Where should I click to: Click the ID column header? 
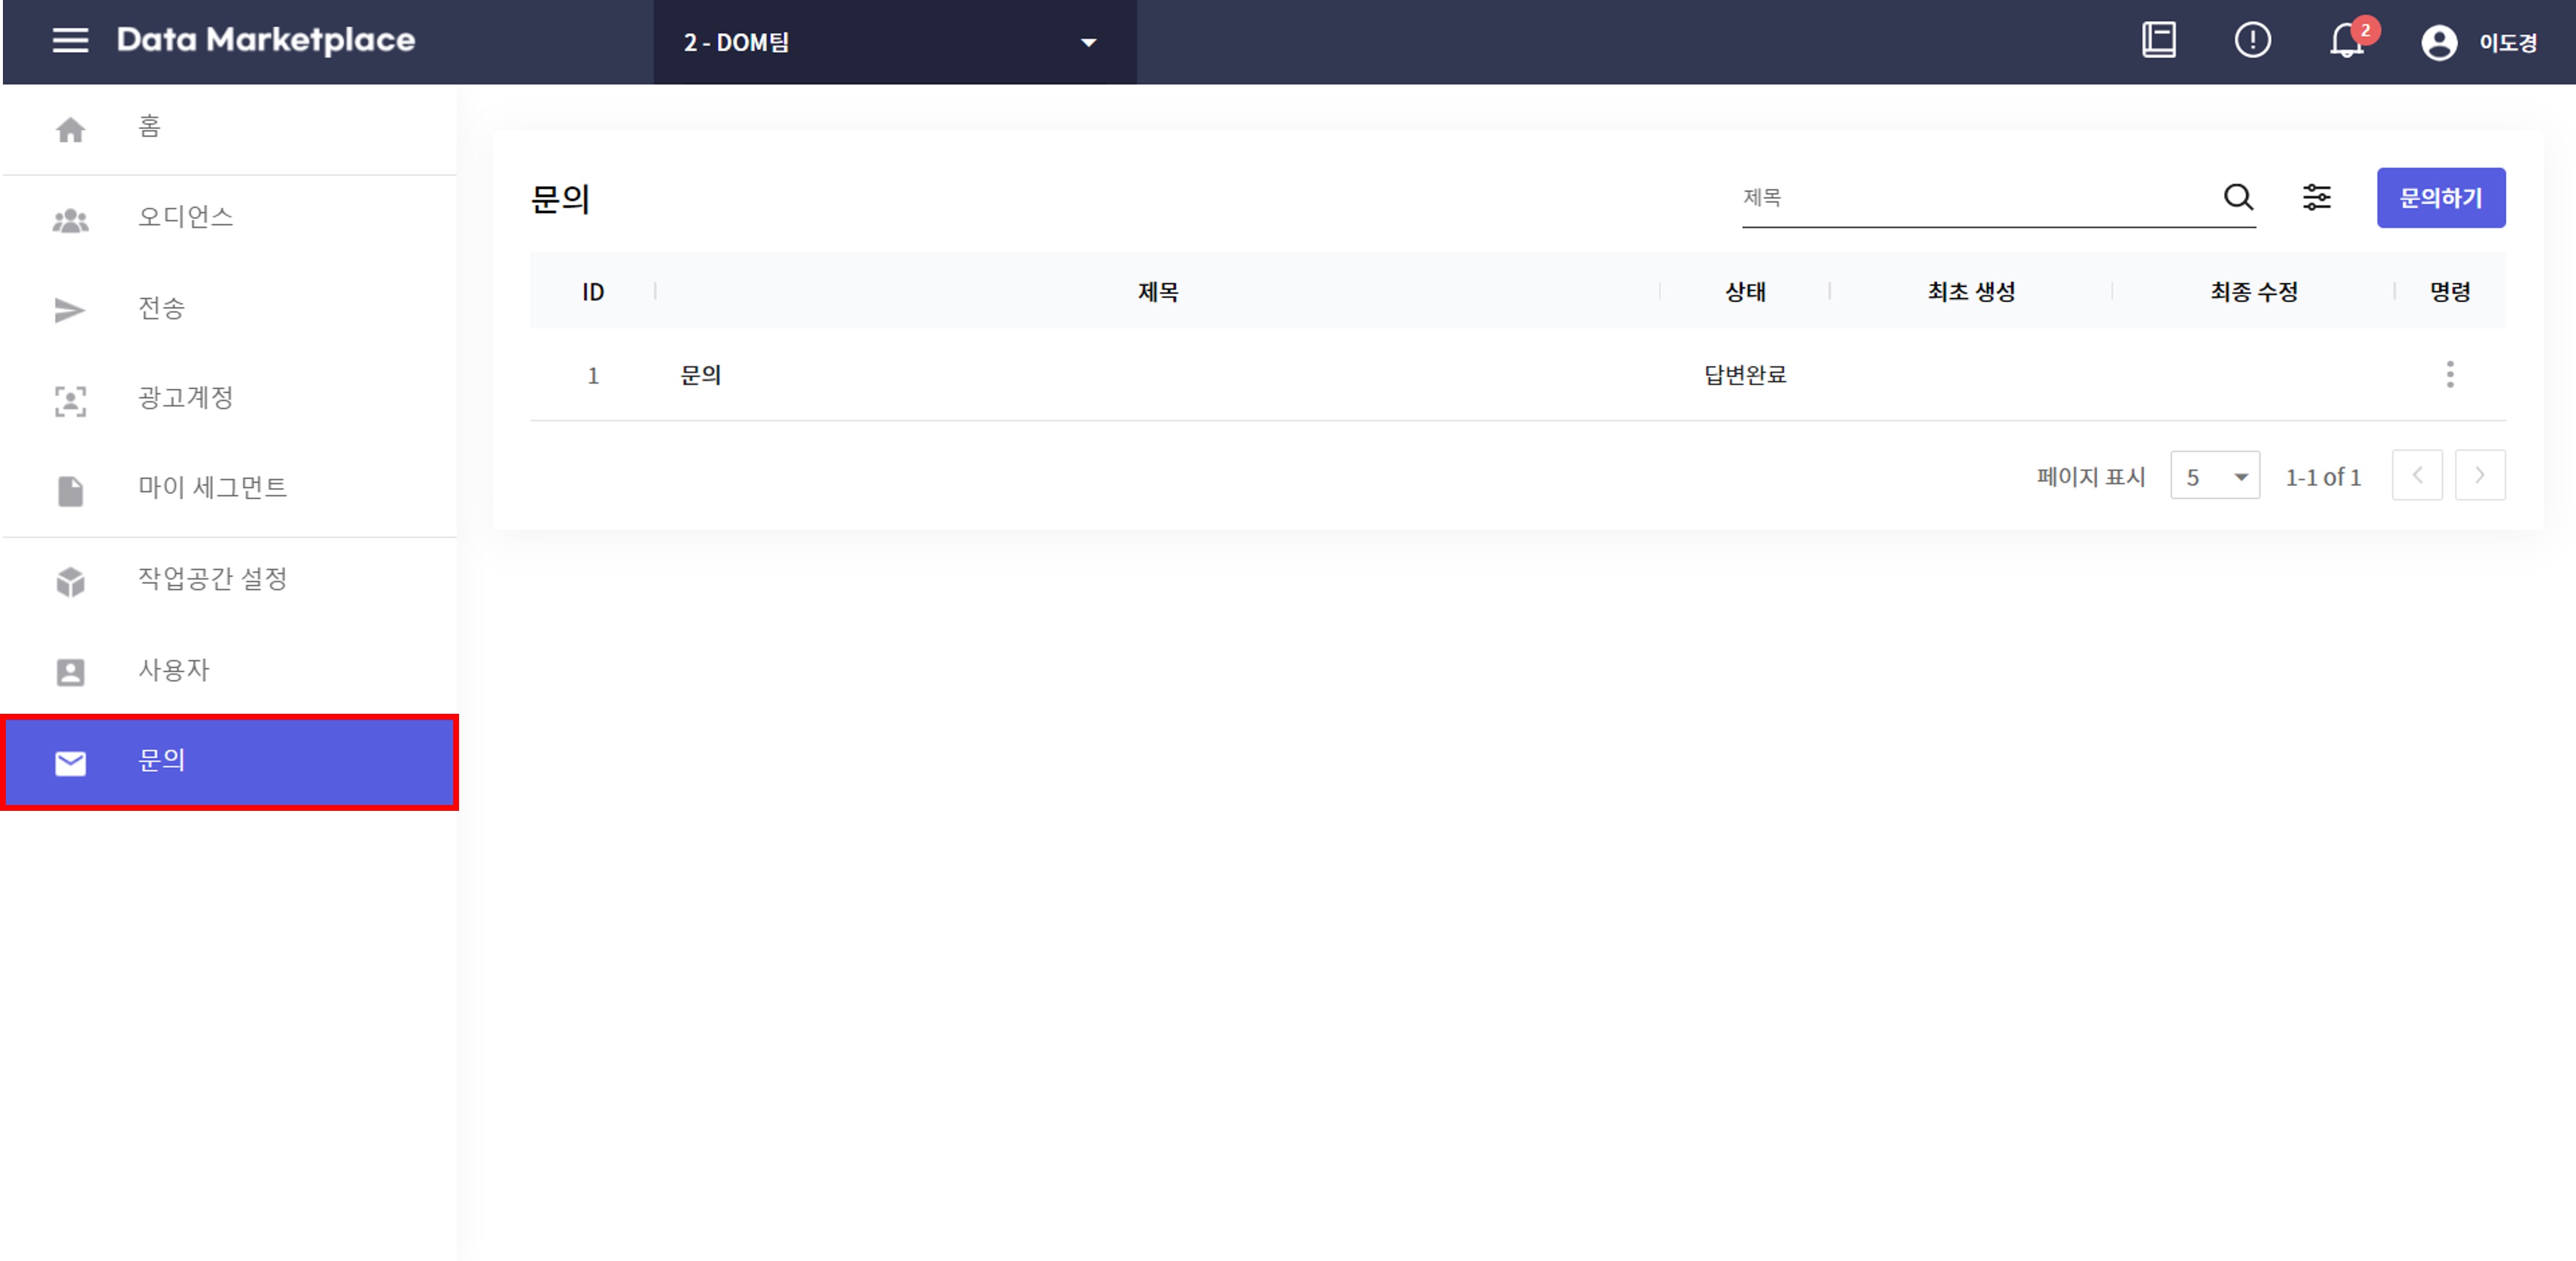pyautogui.click(x=592, y=292)
